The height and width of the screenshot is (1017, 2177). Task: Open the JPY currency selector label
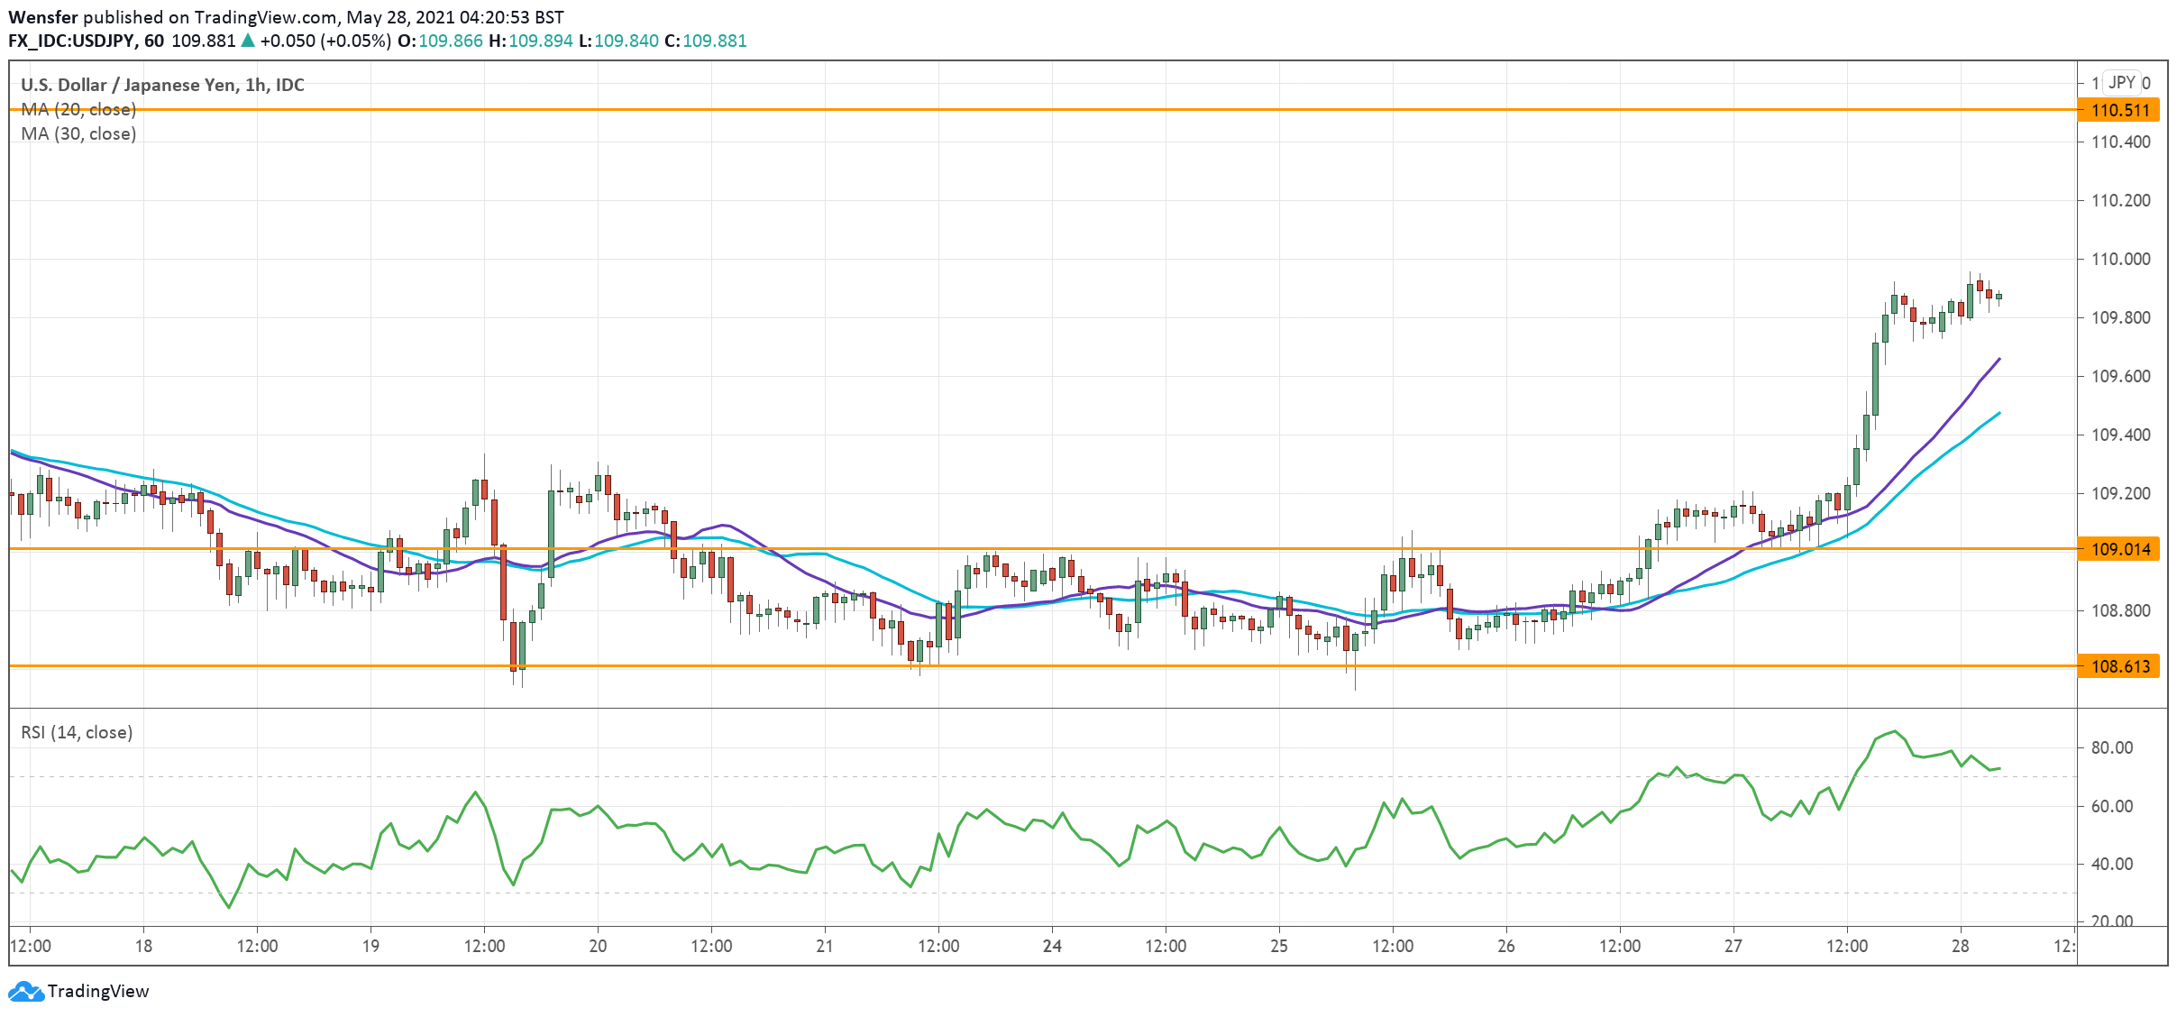2122,82
